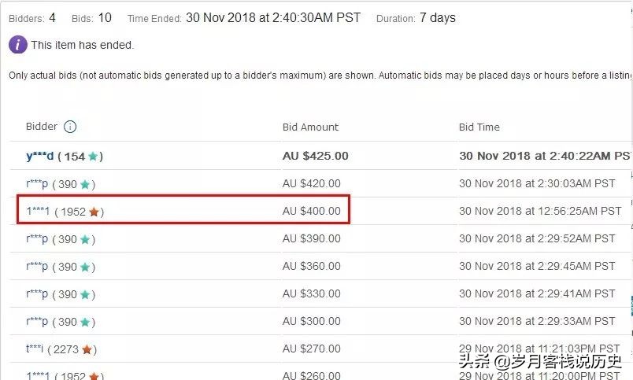This screenshot has width=633, height=380.
Task: Click the star icon in the AU $300.00 row
Action: click(85, 322)
